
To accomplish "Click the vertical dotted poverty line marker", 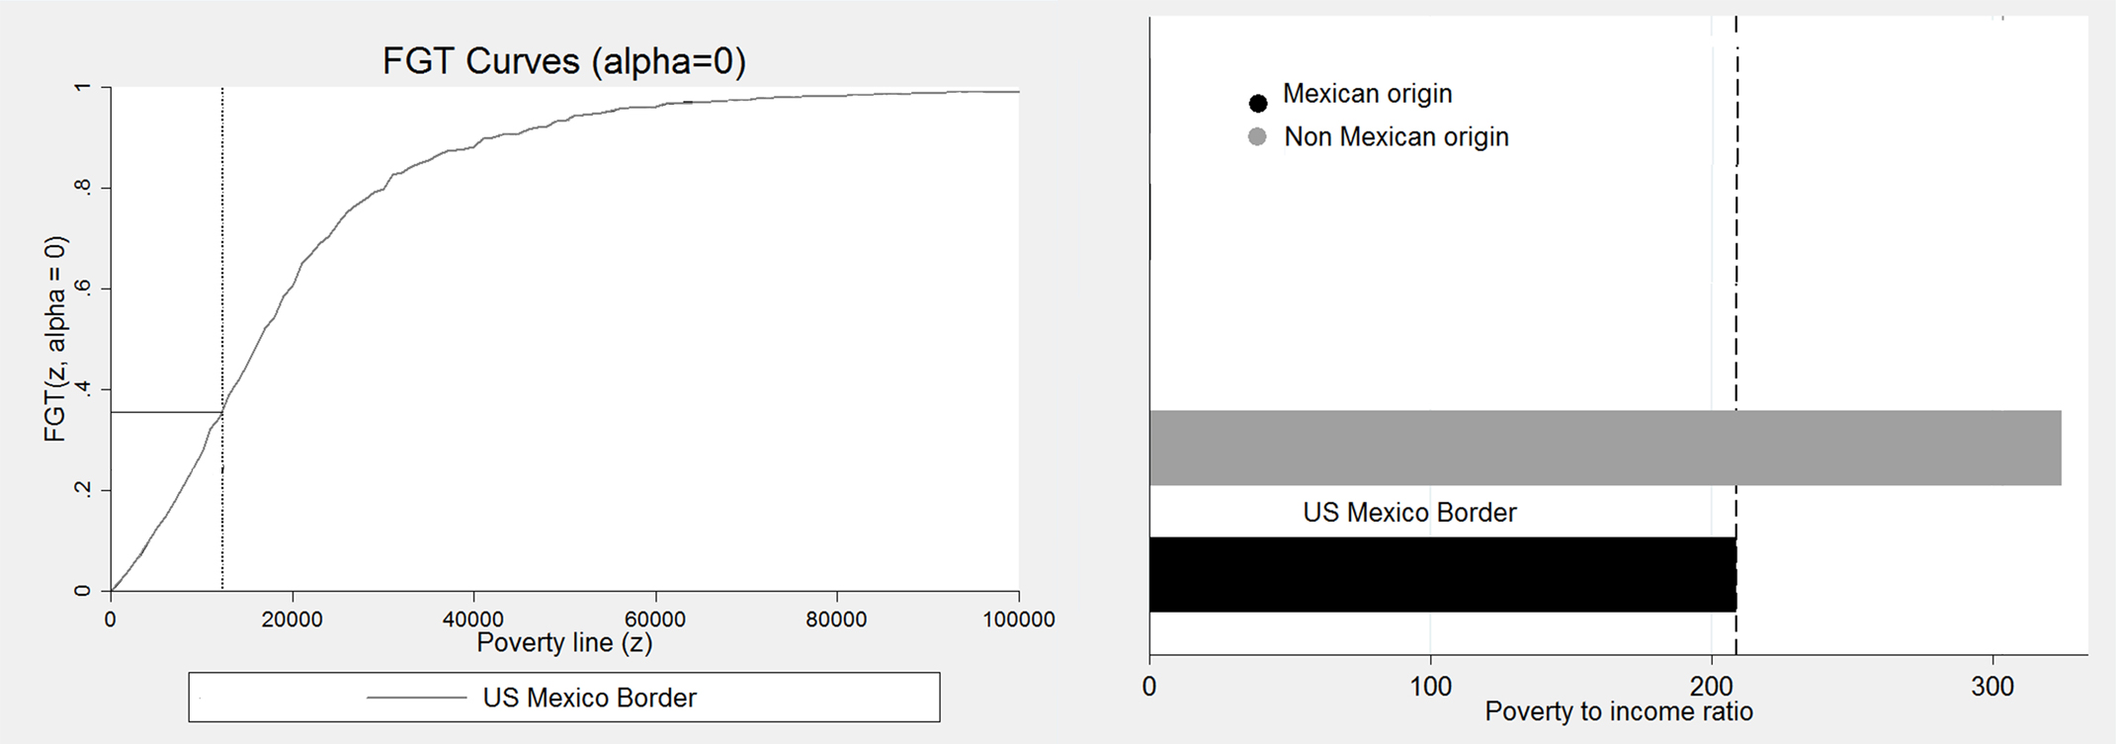I will point(222,247).
